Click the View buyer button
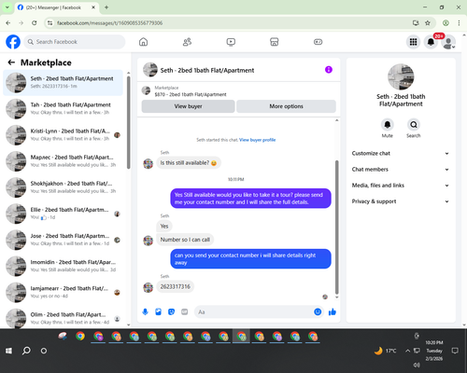This screenshot has height=373, width=467. click(x=188, y=106)
